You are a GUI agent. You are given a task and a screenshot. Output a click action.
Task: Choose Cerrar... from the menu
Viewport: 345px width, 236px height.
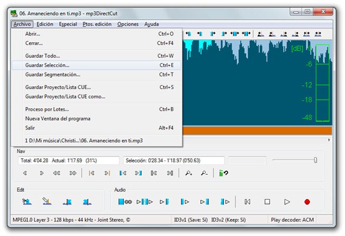point(97,43)
